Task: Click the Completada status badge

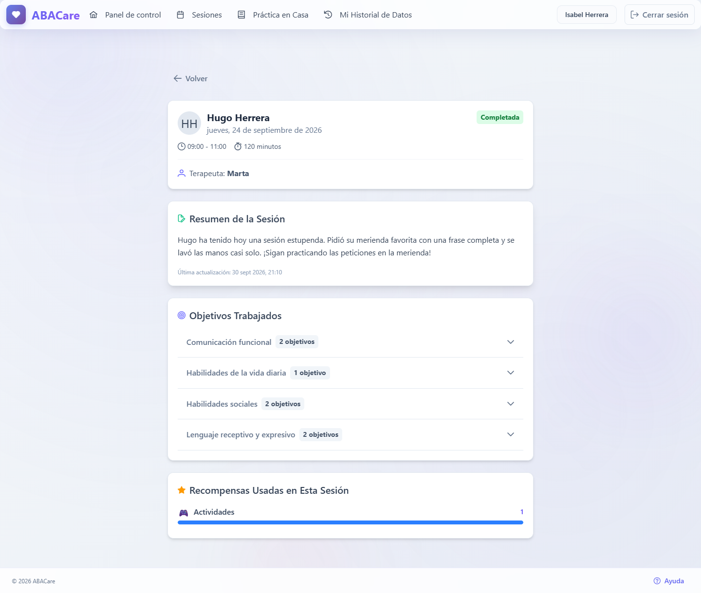Action: (x=500, y=117)
